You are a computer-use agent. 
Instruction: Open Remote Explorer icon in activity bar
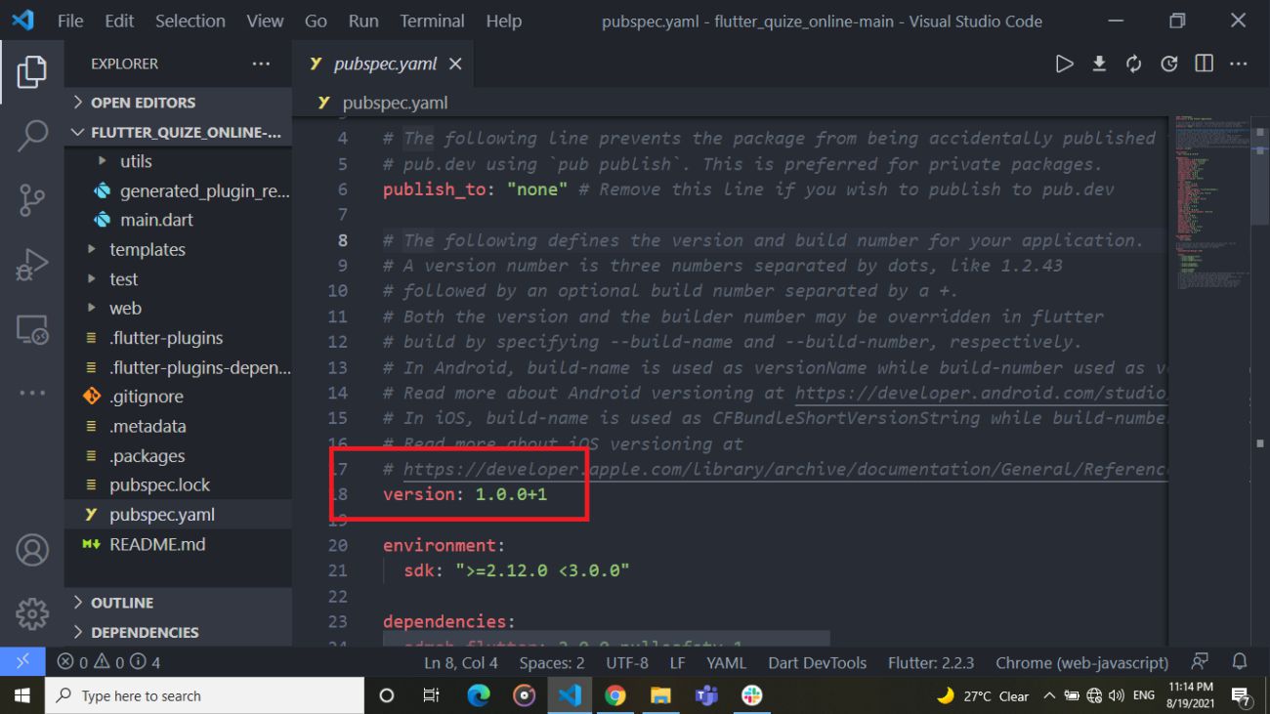(32, 330)
